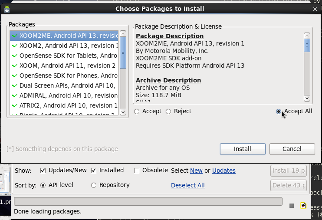Click the check icon beside Dual Screen APIs
The height and width of the screenshot is (220, 322).
pyautogui.click(x=15, y=85)
